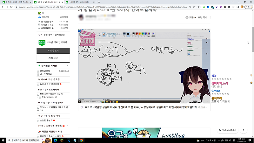The image size is (254, 143).
Task: Go back with browser back arrow
Action: click(3, 7)
